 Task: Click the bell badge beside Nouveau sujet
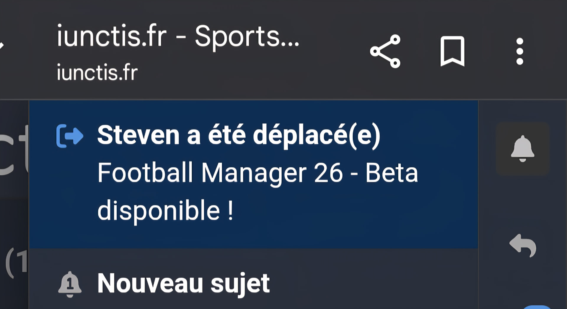click(70, 284)
